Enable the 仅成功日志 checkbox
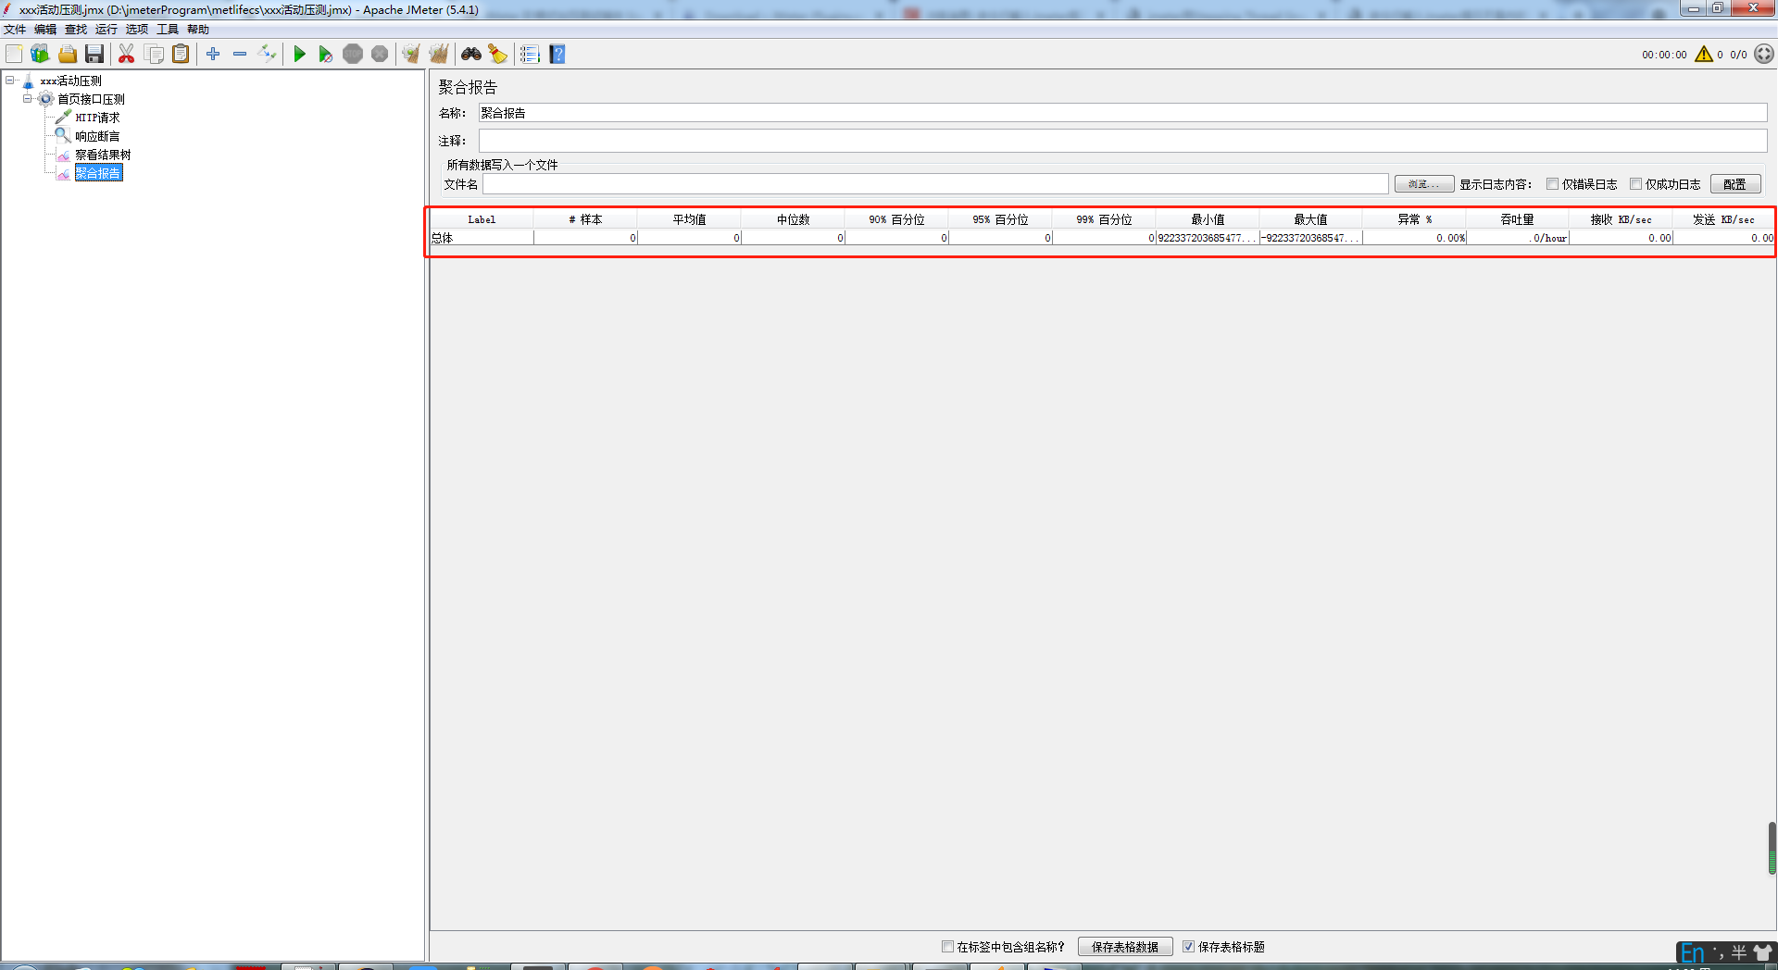The image size is (1778, 970). point(1635,184)
